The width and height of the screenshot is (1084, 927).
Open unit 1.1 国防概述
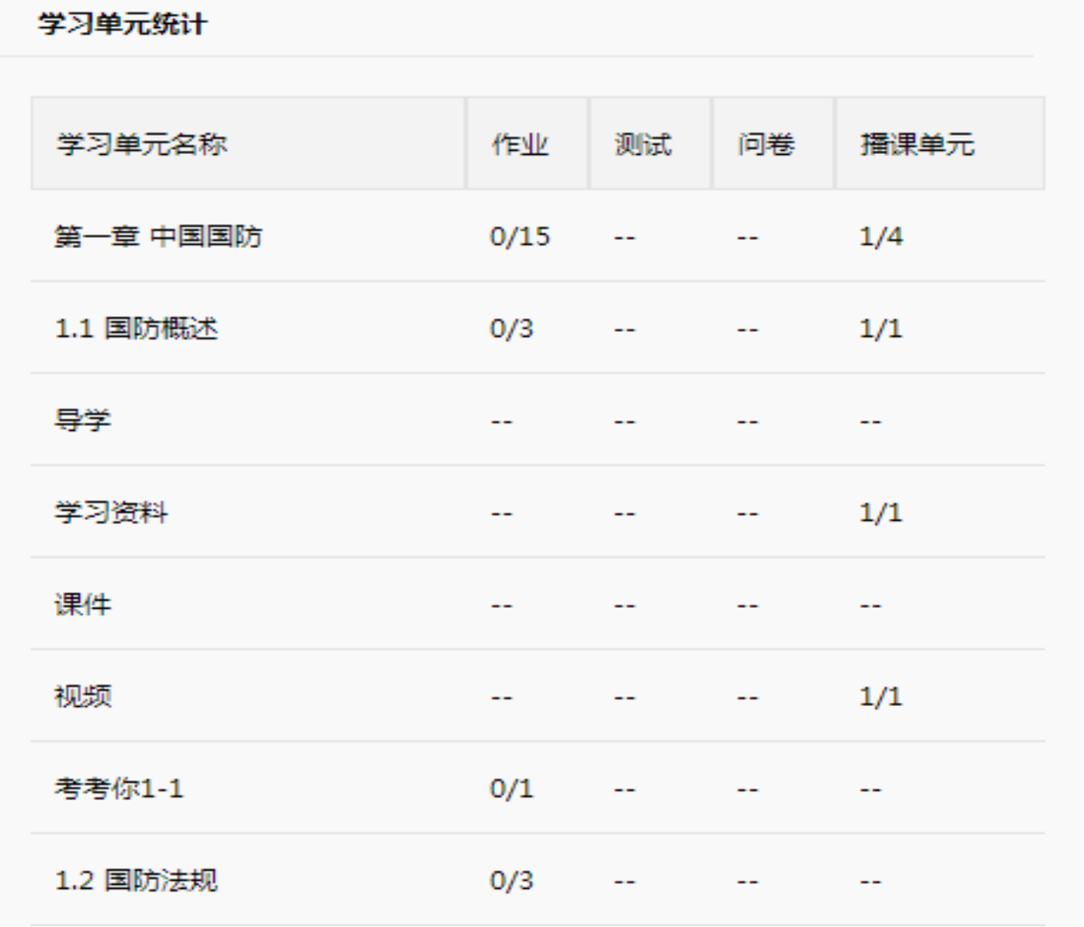point(136,328)
